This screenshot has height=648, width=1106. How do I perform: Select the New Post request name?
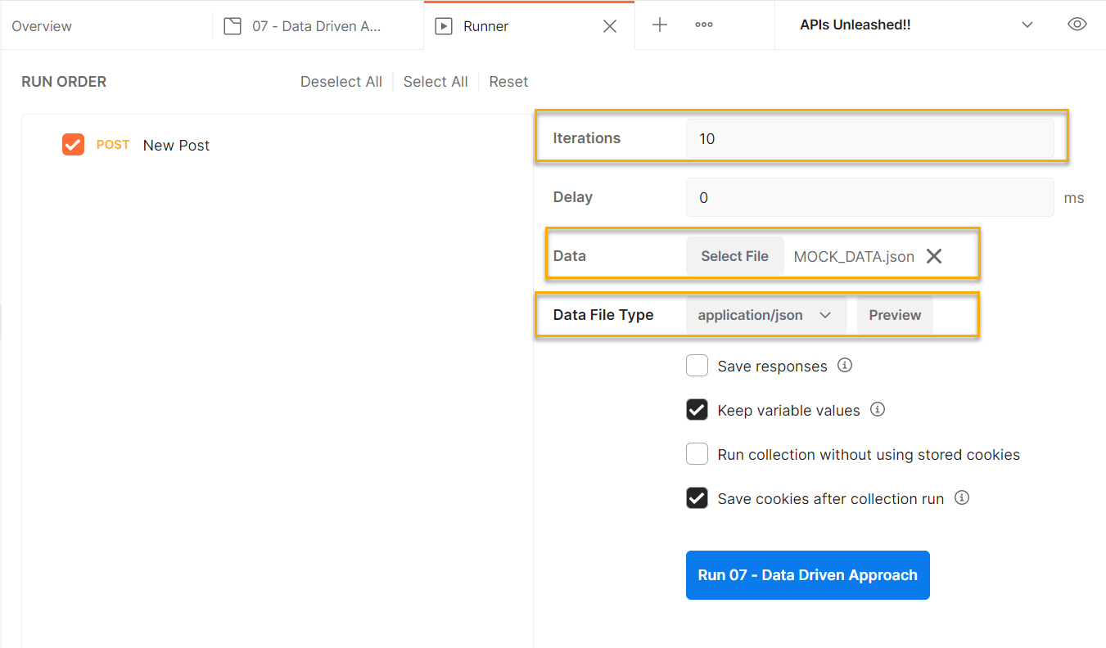[x=176, y=145]
